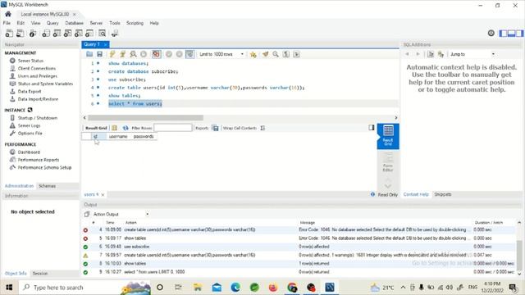
Task: Open the Database menu
Action: pos(75,23)
